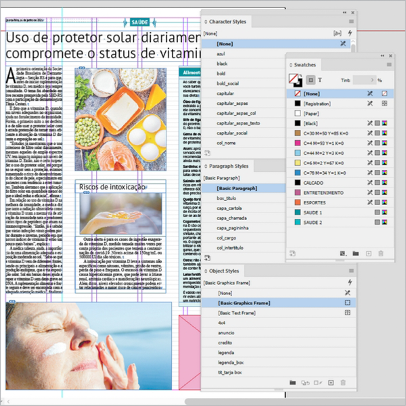
Task: Apply the col_nome character style
Action: coord(244,143)
